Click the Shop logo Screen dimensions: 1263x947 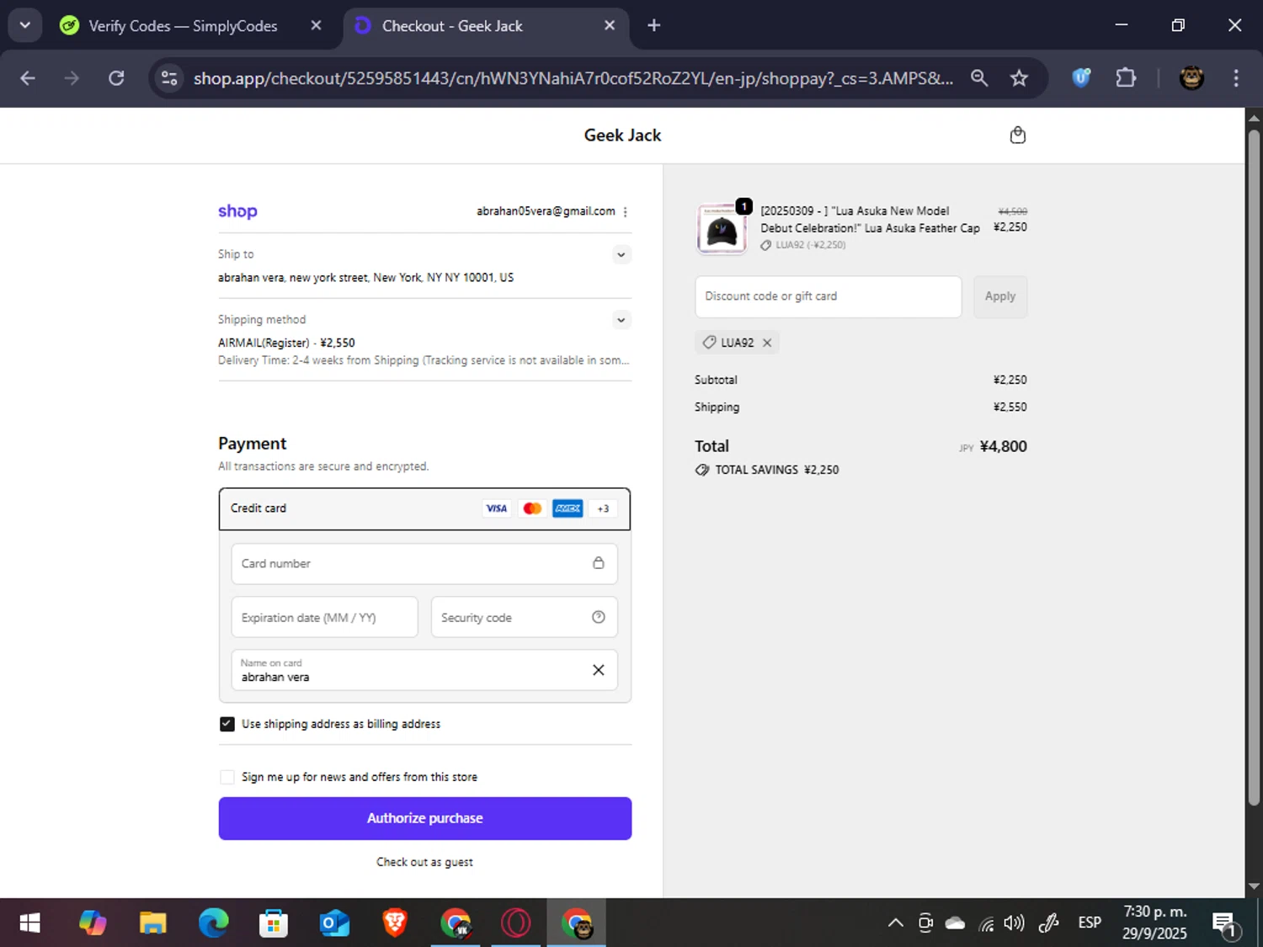(237, 211)
